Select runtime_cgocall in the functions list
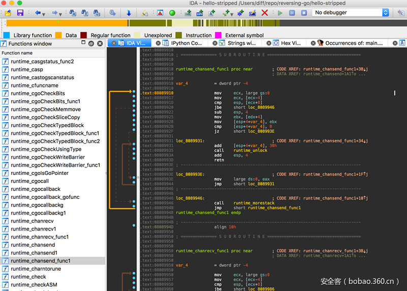Viewport: 407px width, 291px height. (x=30, y=181)
